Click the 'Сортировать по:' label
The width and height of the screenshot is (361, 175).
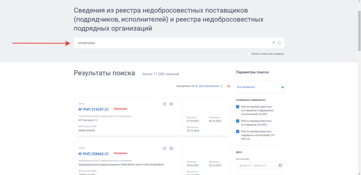click(185, 86)
